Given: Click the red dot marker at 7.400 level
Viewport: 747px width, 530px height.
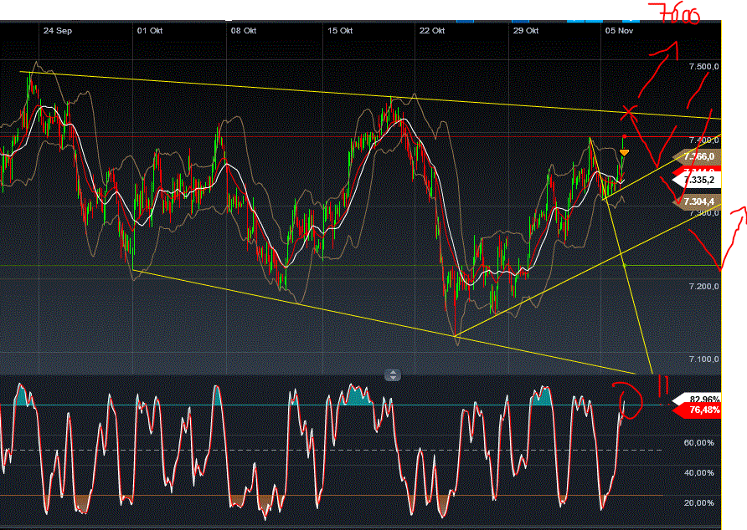Looking at the screenshot, I should [625, 135].
